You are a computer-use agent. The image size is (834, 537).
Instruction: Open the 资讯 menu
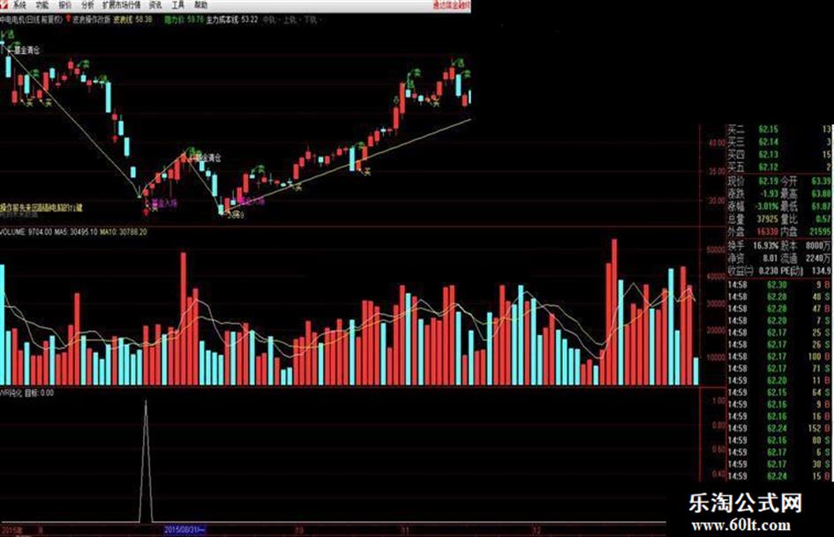(x=155, y=5)
